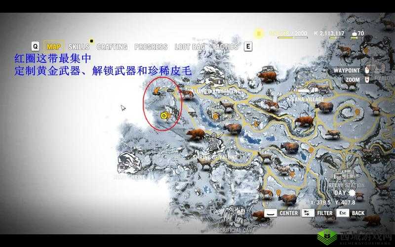
Task: Click the BACK label
Action: click(x=358, y=213)
